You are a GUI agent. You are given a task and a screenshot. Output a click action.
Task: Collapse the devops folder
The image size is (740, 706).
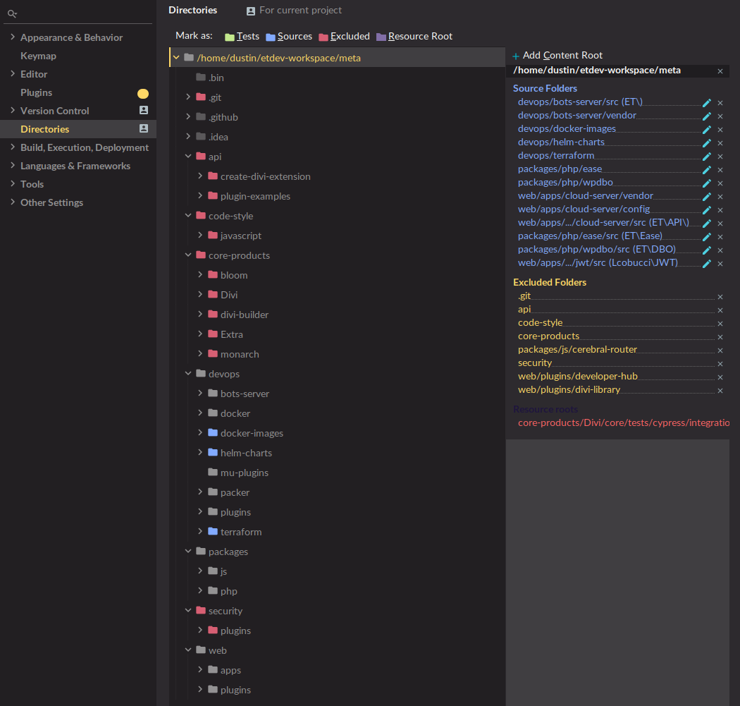(188, 374)
